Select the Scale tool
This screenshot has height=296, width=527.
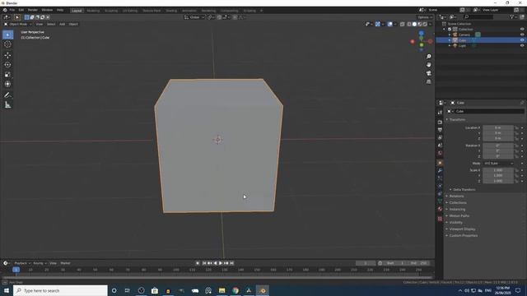coord(7,75)
